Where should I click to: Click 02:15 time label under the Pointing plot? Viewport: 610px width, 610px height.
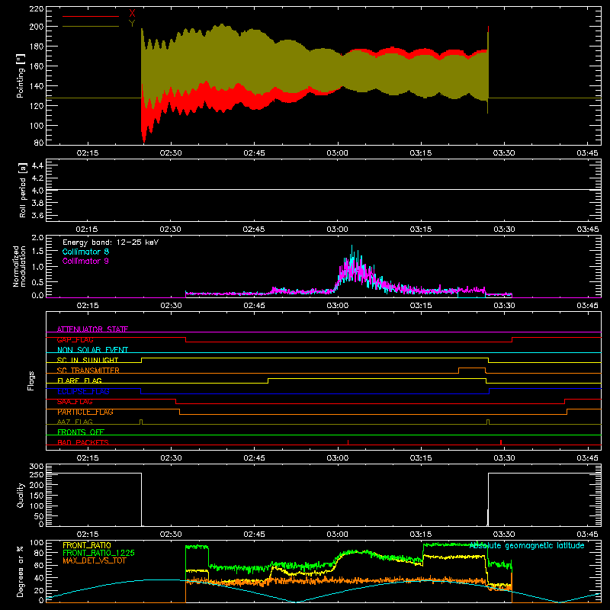[x=87, y=153]
